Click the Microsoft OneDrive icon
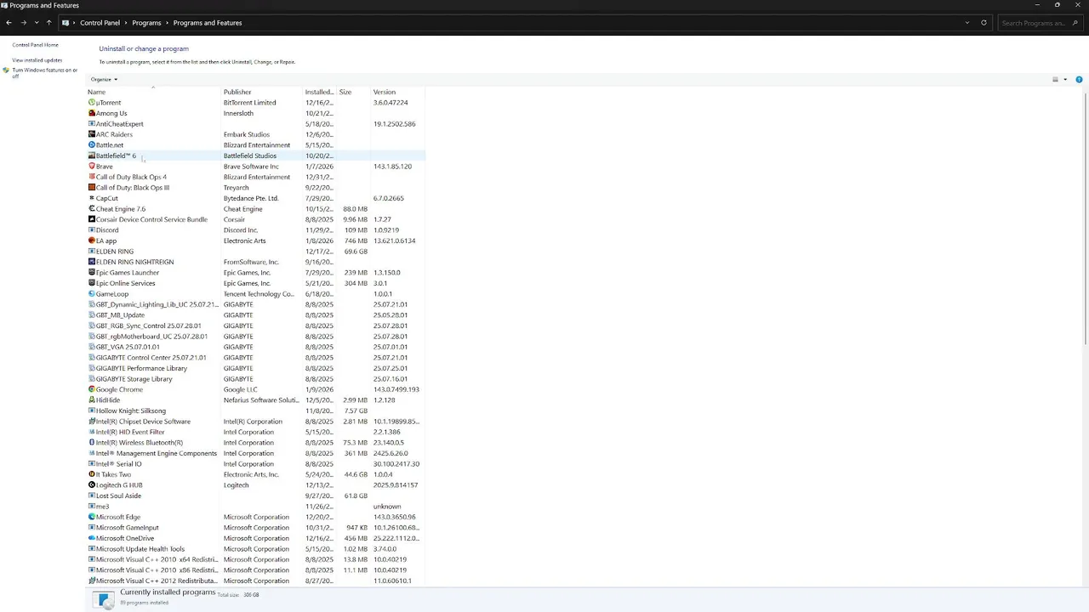The image size is (1089, 612). [x=92, y=538]
